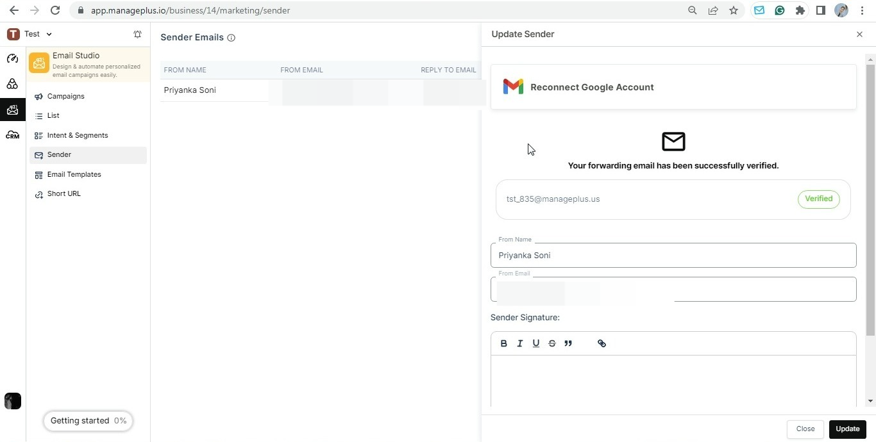The image size is (876, 442).
Task: Click the notifications bell icon
Action: pos(137,34)
